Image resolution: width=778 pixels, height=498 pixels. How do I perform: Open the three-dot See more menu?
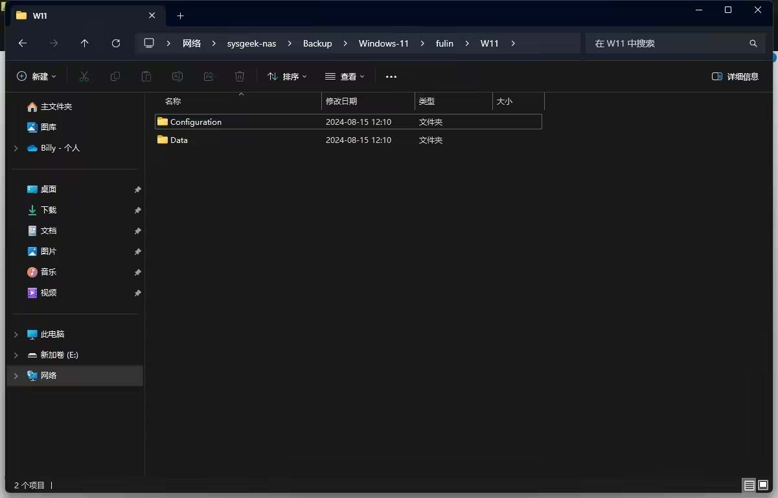coord(391,76)
